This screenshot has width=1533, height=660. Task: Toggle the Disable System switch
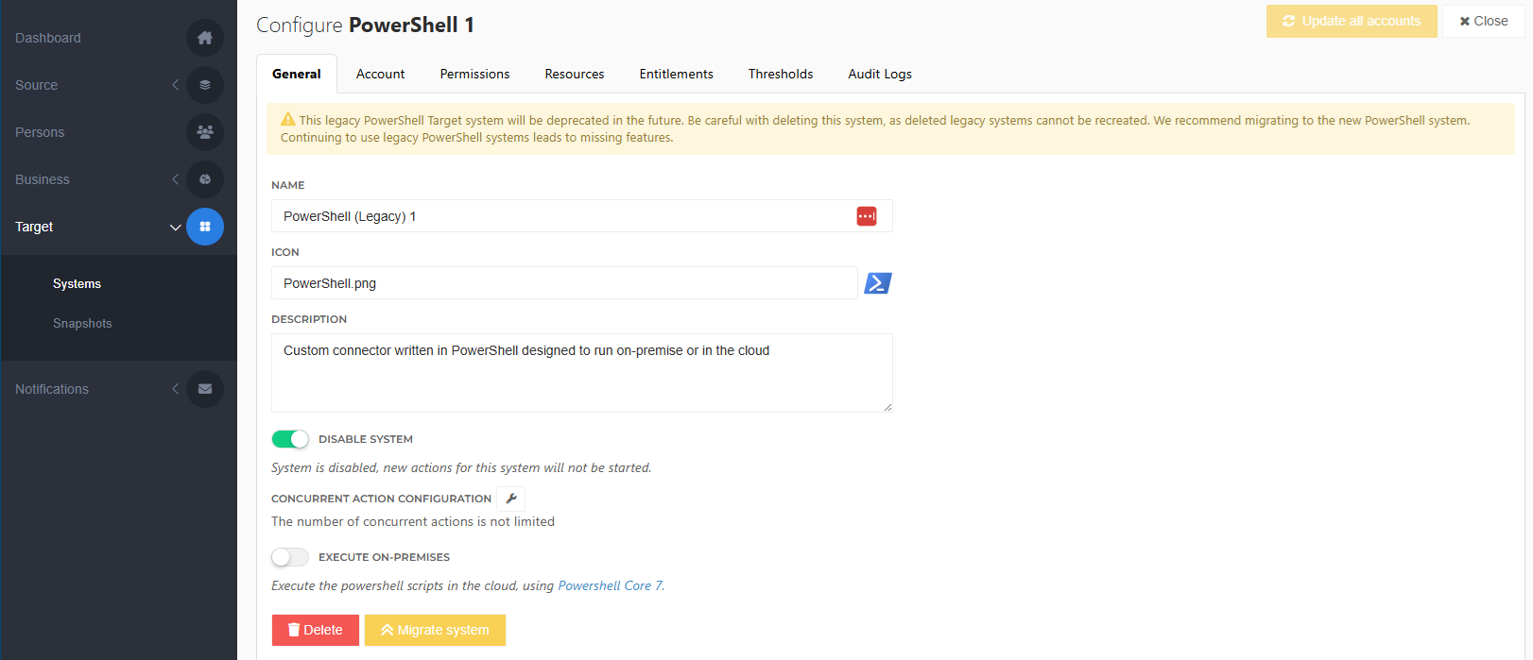(290, 439)
